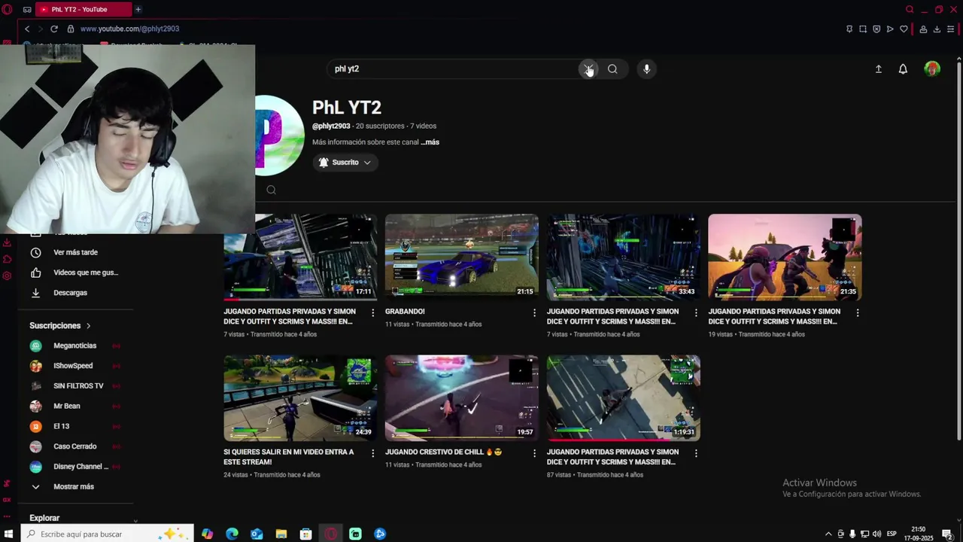Screen dimensions: 963x542
Task: Click the heart bookmark icon in toolbar
Action: pyautogui.click(x=904, y=29)
